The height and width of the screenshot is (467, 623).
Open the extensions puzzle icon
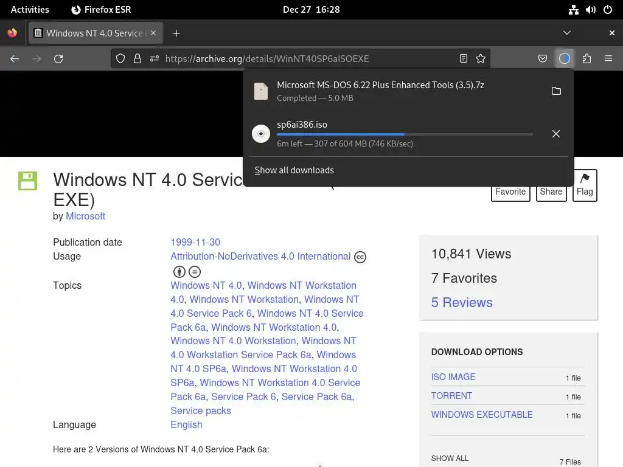click(x=586, y=59)
